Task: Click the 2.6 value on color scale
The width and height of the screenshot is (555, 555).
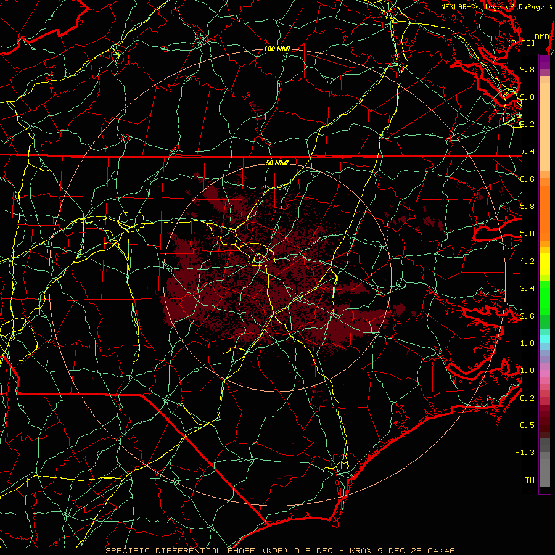Action: pyautogui.click(x=527, y=316)
